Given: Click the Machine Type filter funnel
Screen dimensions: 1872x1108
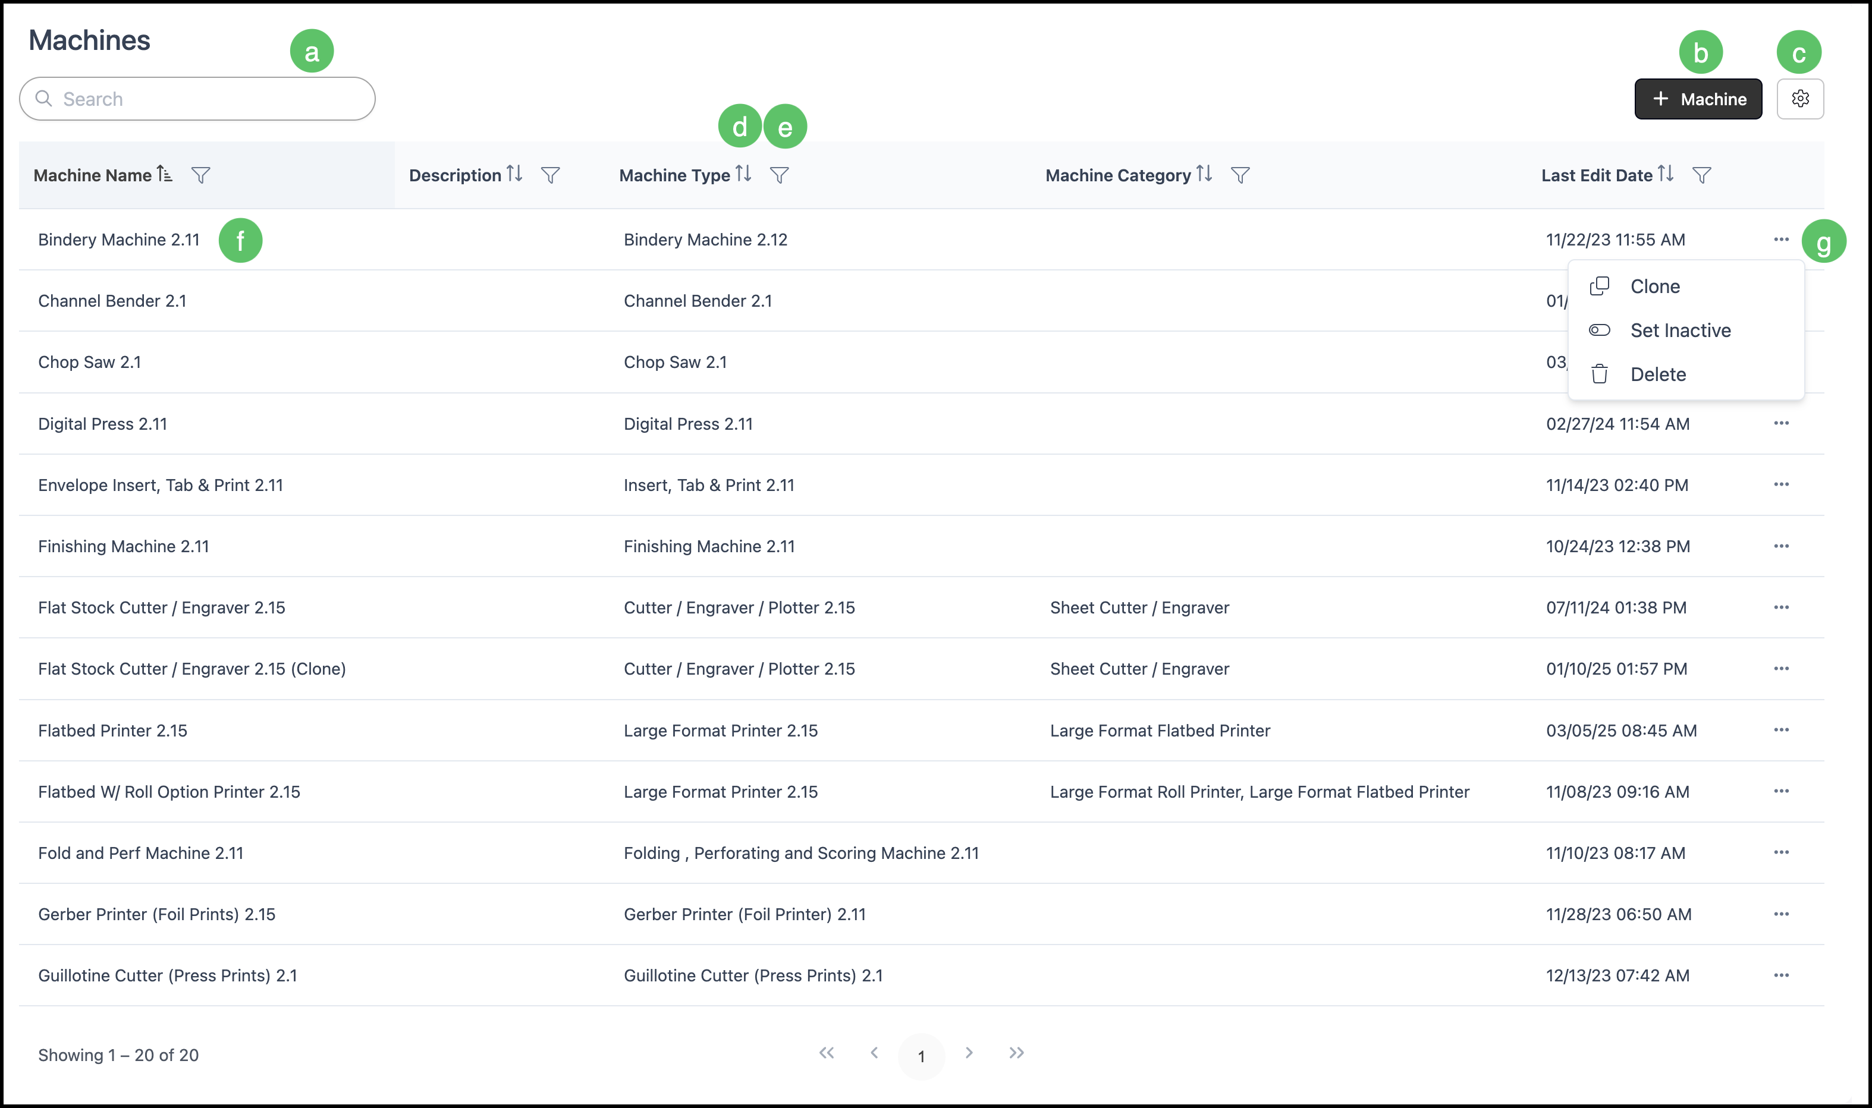Looking at the screenshot, I should click(779, 175).
